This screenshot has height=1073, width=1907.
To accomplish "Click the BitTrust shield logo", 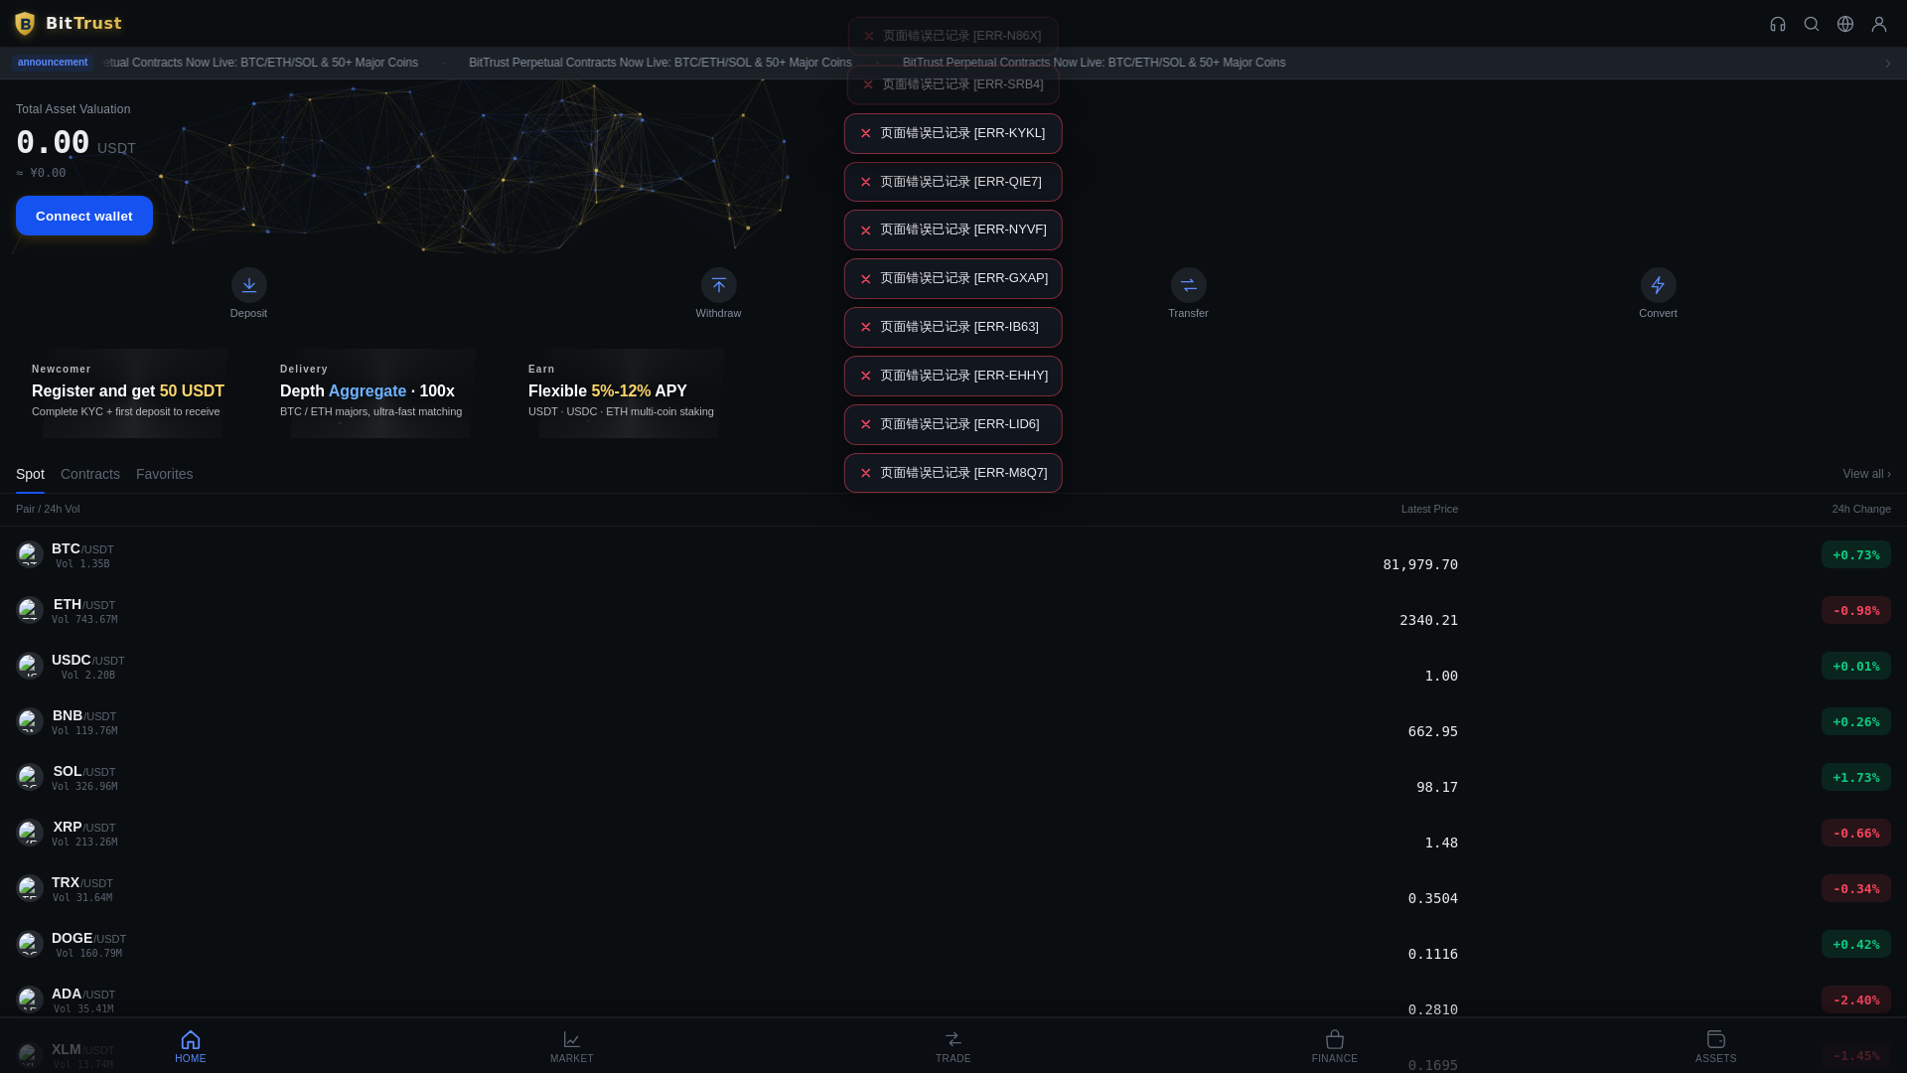I will coord(25,24).
